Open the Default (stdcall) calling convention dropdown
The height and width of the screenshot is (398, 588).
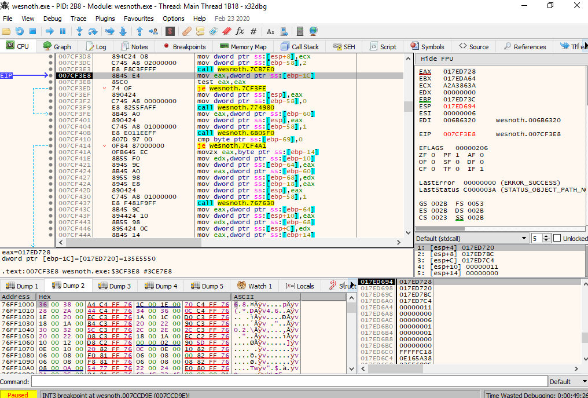coord(471,239)
